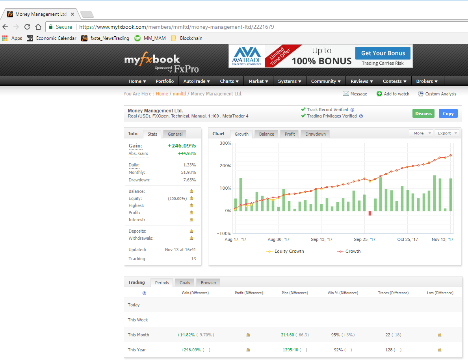Switch to the Stats tab
468x362 pixels.
pos(152,134)
